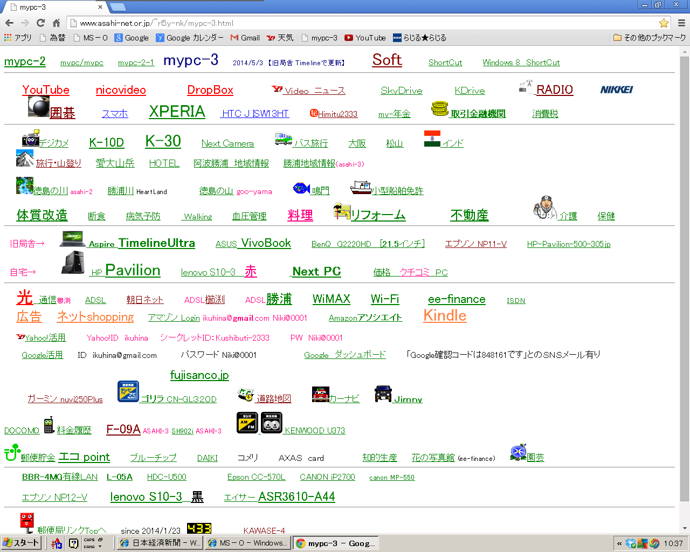Open the 体質改造 link
The height and width of the screenshot is (552, 690).
pyautogui.click(x=42, y=215)
